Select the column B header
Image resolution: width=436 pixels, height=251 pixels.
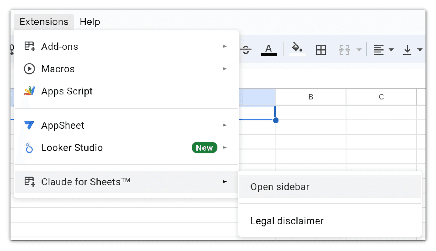click(311, 97)
